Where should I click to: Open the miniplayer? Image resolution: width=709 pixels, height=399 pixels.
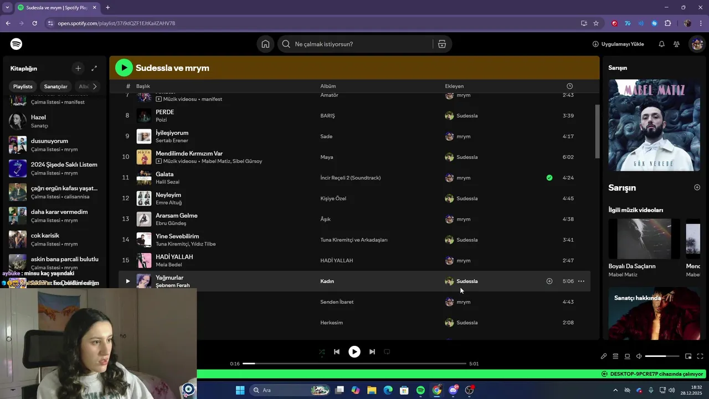coord(688,356)
